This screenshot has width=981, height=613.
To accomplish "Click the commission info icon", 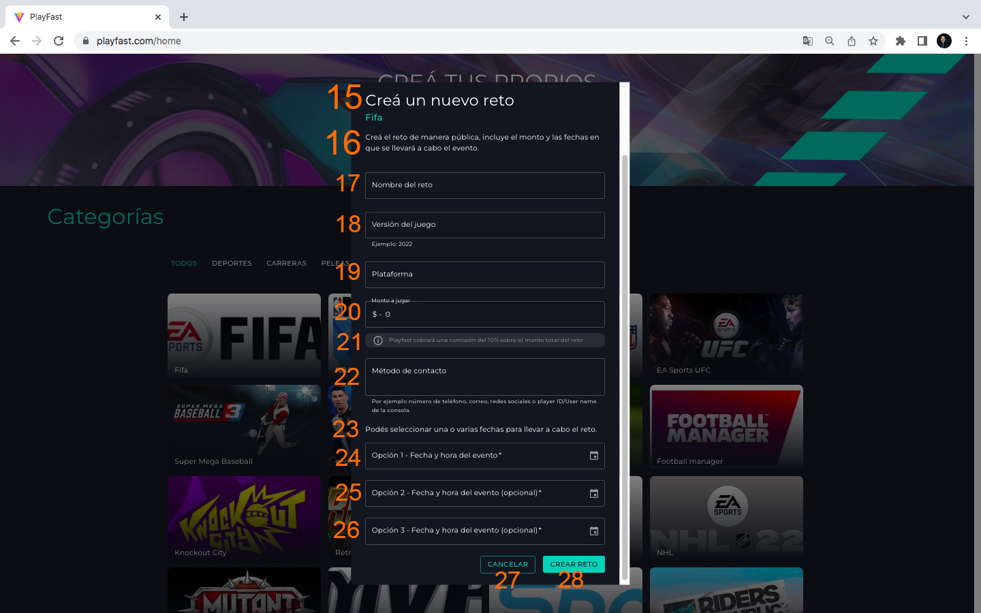I will (x=378, y=341).
